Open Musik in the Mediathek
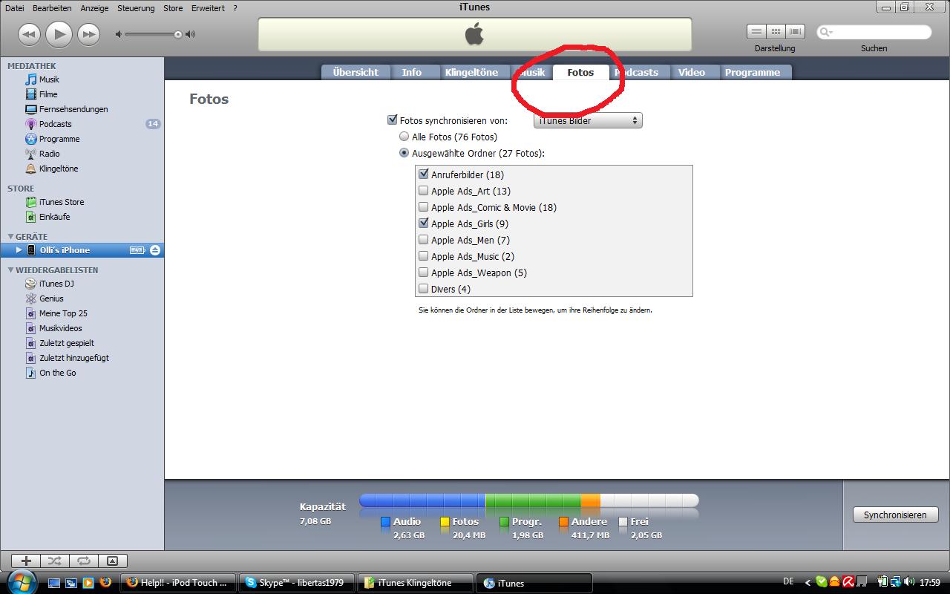 pyautogui.click(x=49, y=79)
